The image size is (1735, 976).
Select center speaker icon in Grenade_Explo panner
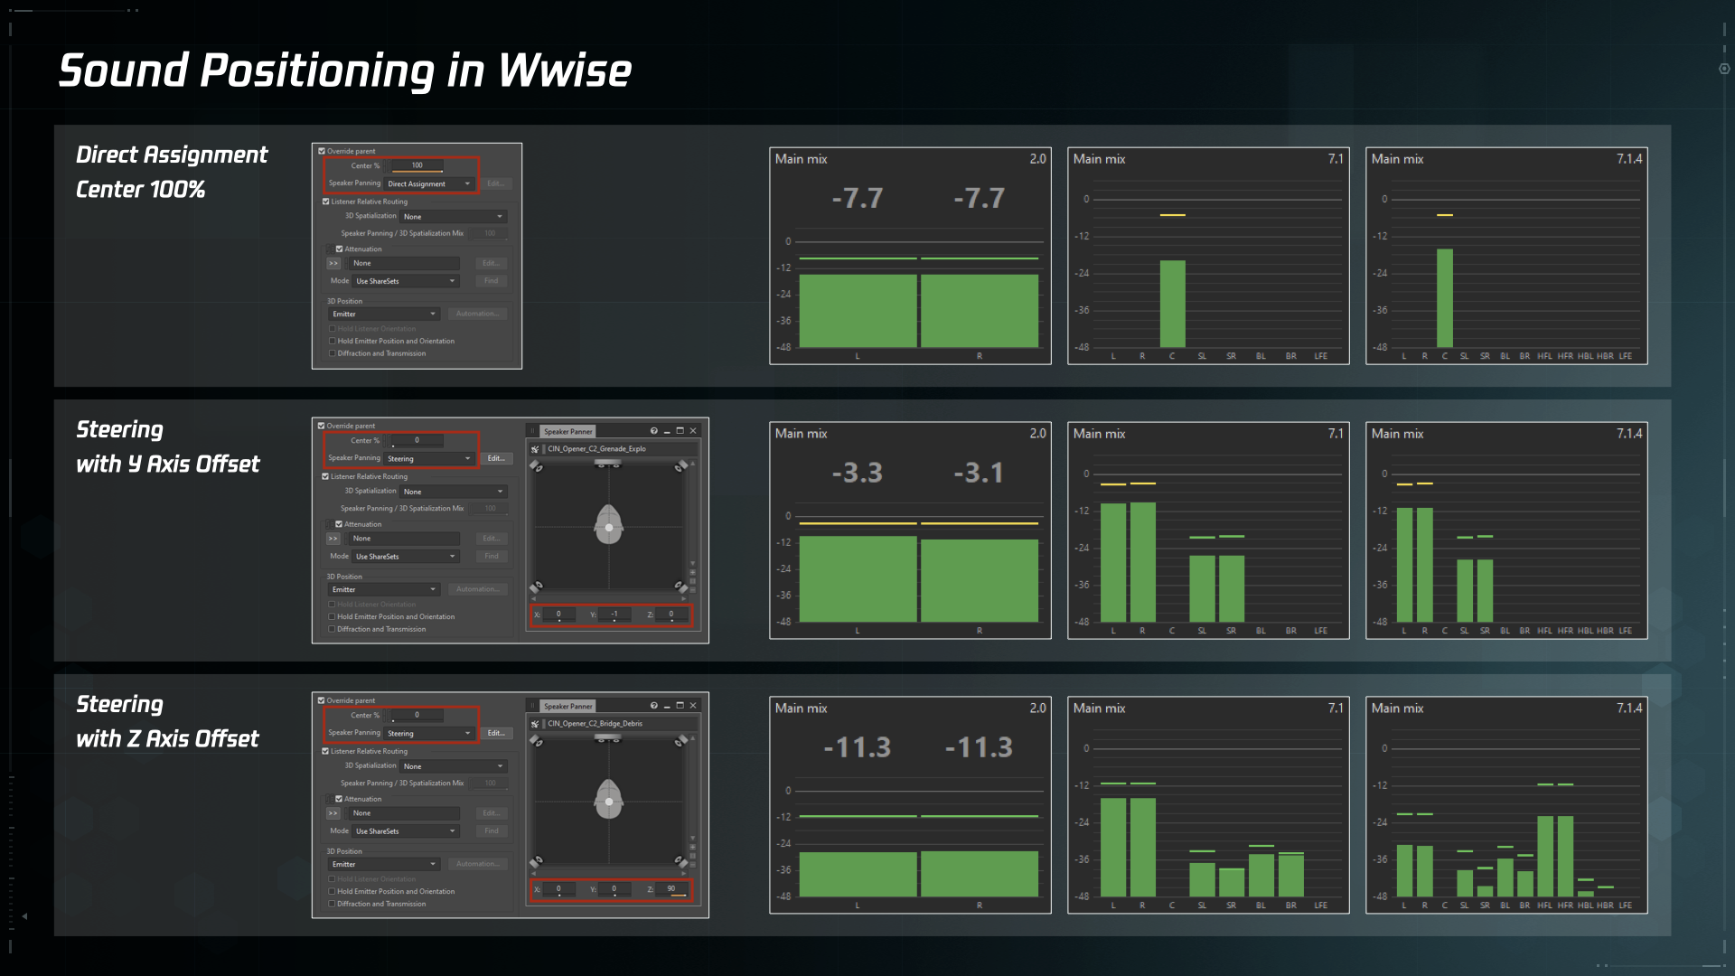608,463
